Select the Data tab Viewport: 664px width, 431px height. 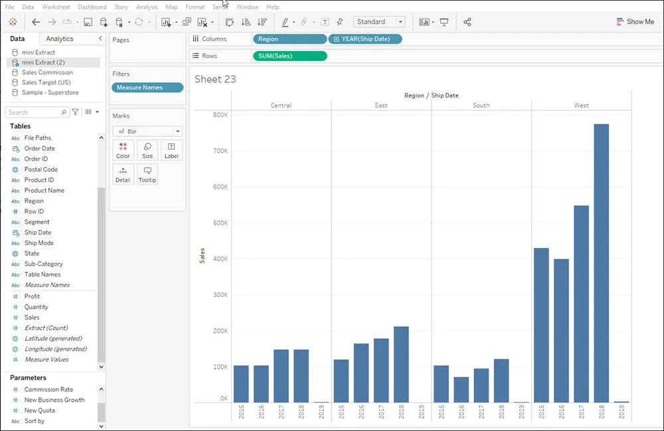point(17,38)
